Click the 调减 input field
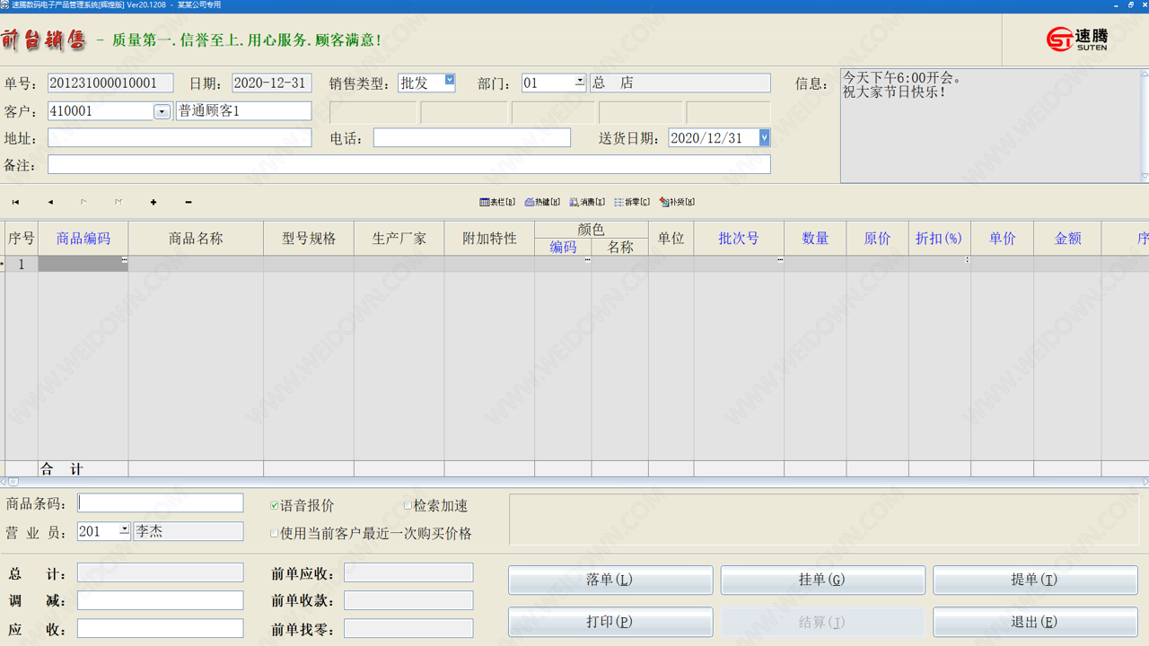Image resolution: width=1149 pixels, height=646 pixels. 161,600
